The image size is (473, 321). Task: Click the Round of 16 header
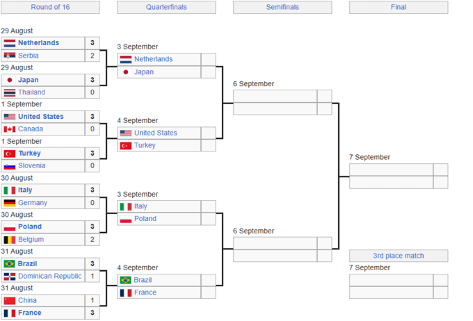[x=50, y=8]
